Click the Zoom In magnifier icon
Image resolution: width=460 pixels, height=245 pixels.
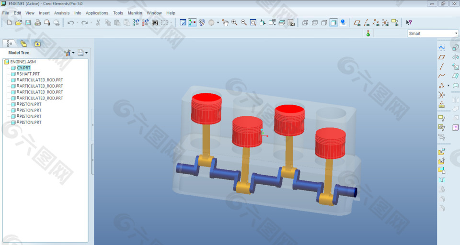234,22
